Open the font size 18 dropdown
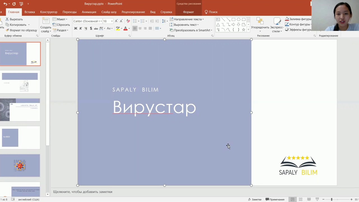 (x=108, y=21)
